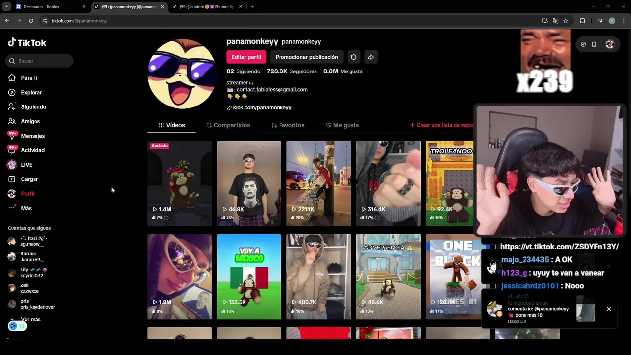631x355 pixels.
Task: Click the browser address bar URL
Action: pyautogui.click(x=79, y=21)
